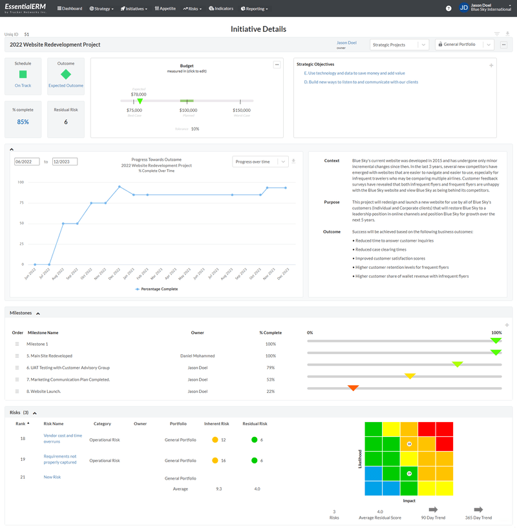The image size is (517, 528).
Task: Collapse the Risks section chevron
Action: (x=35, y=412)
